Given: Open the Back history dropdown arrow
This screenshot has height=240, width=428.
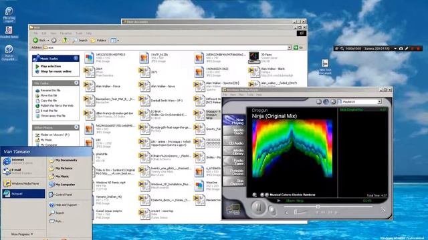Looking at the screenshot, I should point(48,41).
